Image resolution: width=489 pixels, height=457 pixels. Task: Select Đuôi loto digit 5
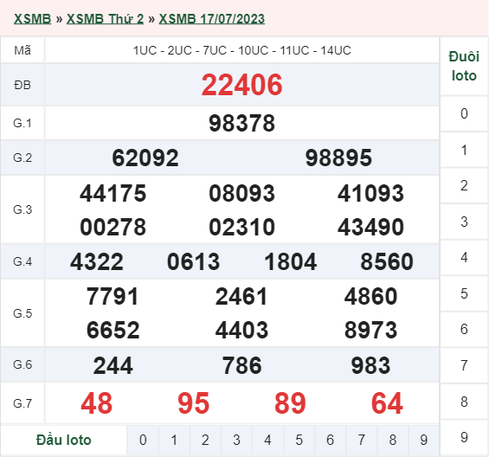pos(464,293)
